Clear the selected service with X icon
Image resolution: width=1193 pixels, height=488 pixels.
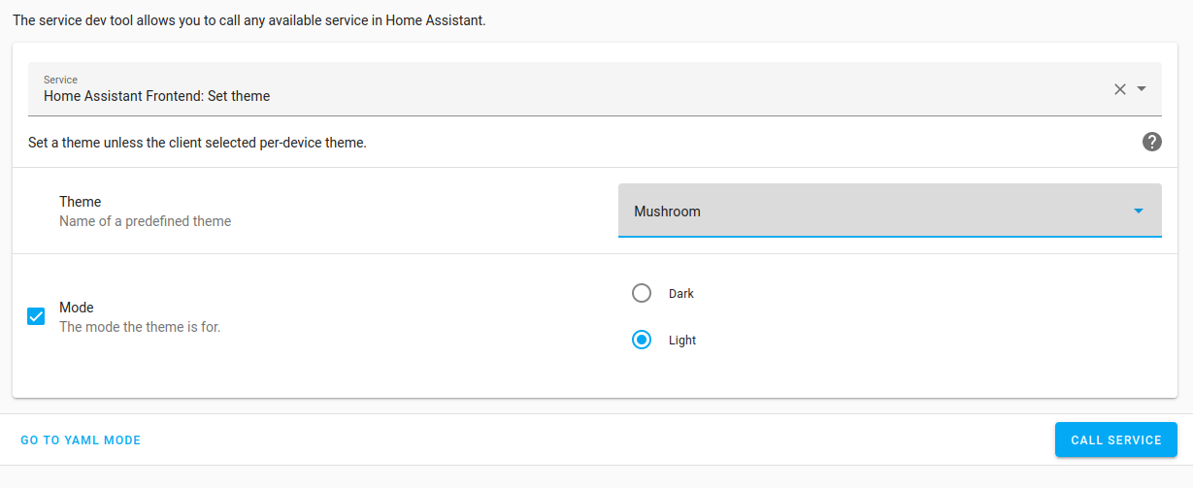coord(1120,89)
